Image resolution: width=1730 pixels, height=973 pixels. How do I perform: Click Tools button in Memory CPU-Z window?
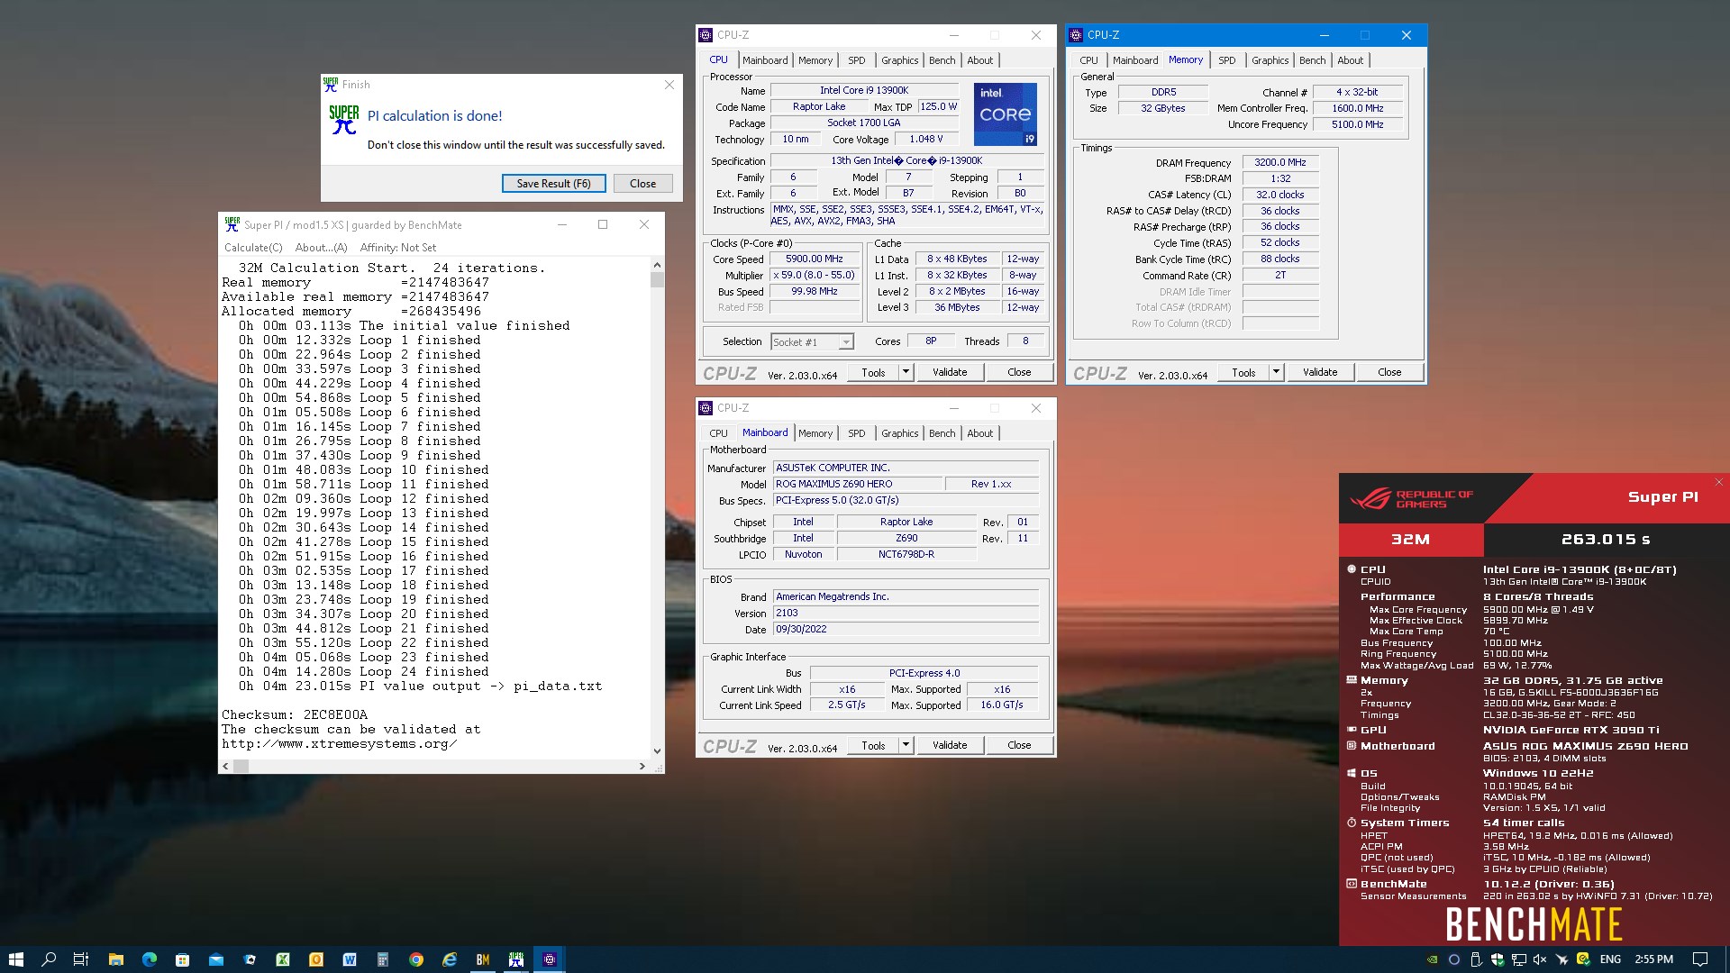pyautogui.click(x=1243, y=372)
